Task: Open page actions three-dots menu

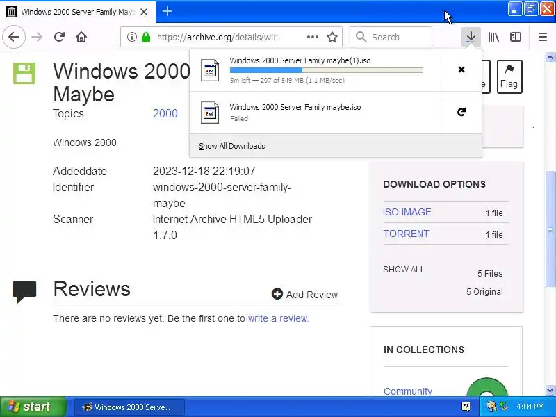Action: (312, 37)
